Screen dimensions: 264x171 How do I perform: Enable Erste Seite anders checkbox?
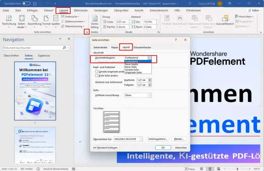tap(96, 76)
